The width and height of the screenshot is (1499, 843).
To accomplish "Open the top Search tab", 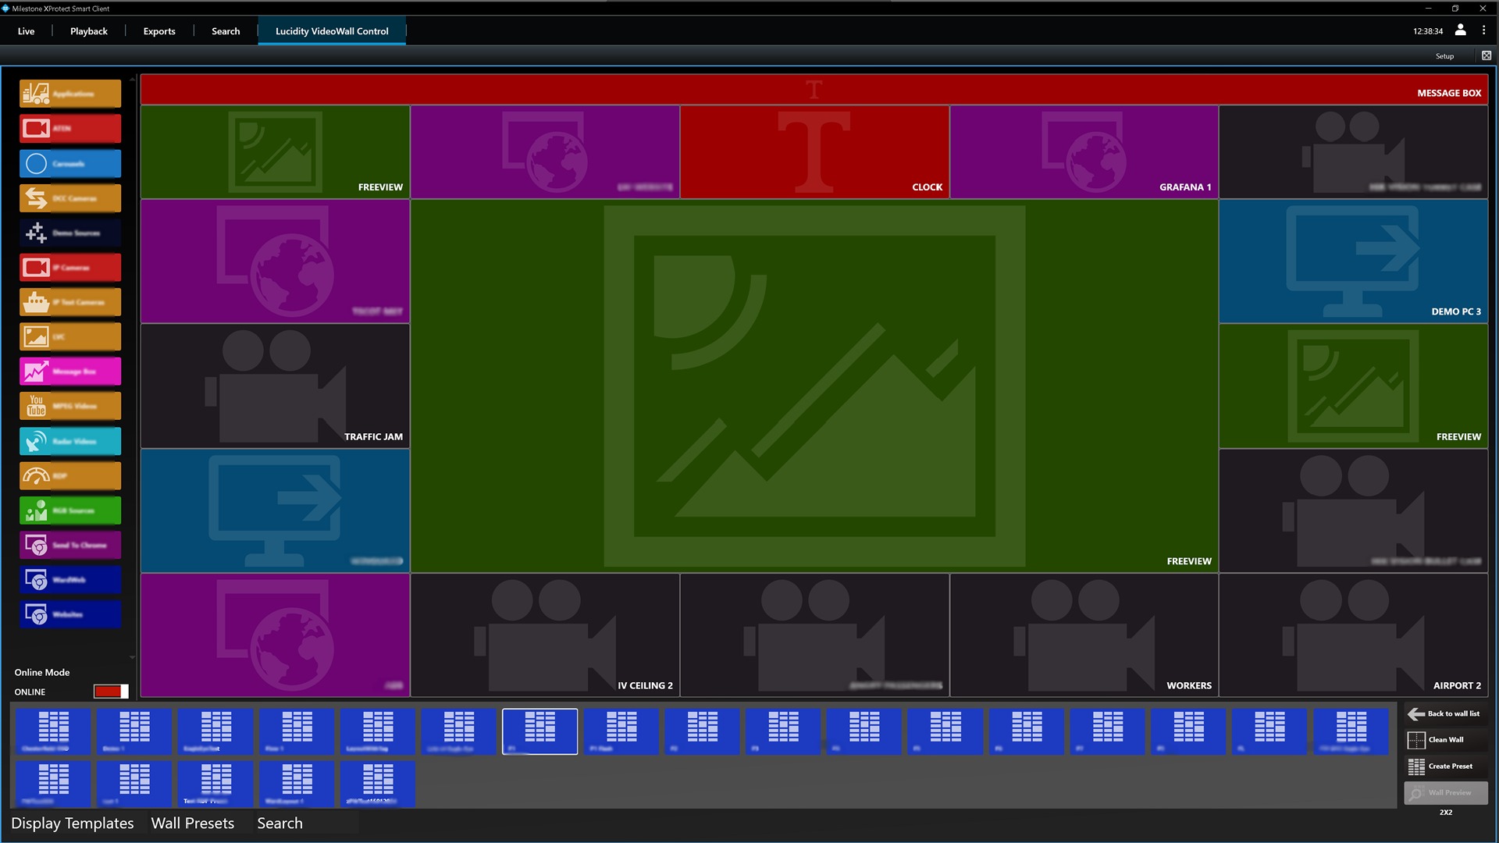I will pyautogui.click(x=226, y=31).
